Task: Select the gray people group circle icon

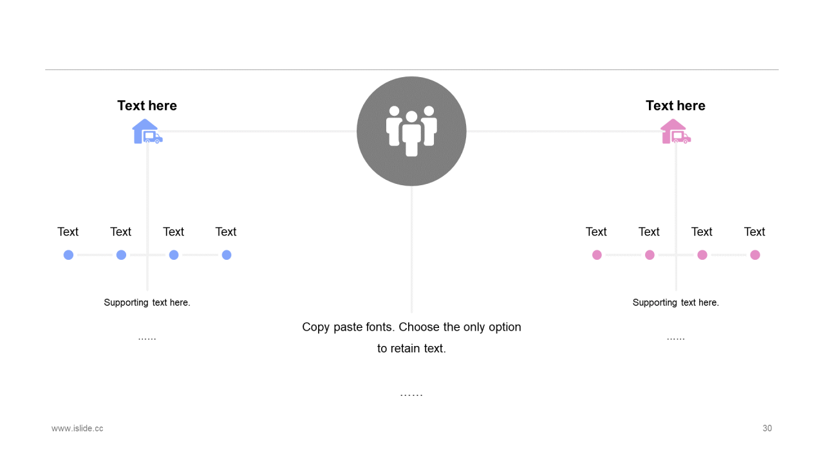Action: click(x=411, y=131)
